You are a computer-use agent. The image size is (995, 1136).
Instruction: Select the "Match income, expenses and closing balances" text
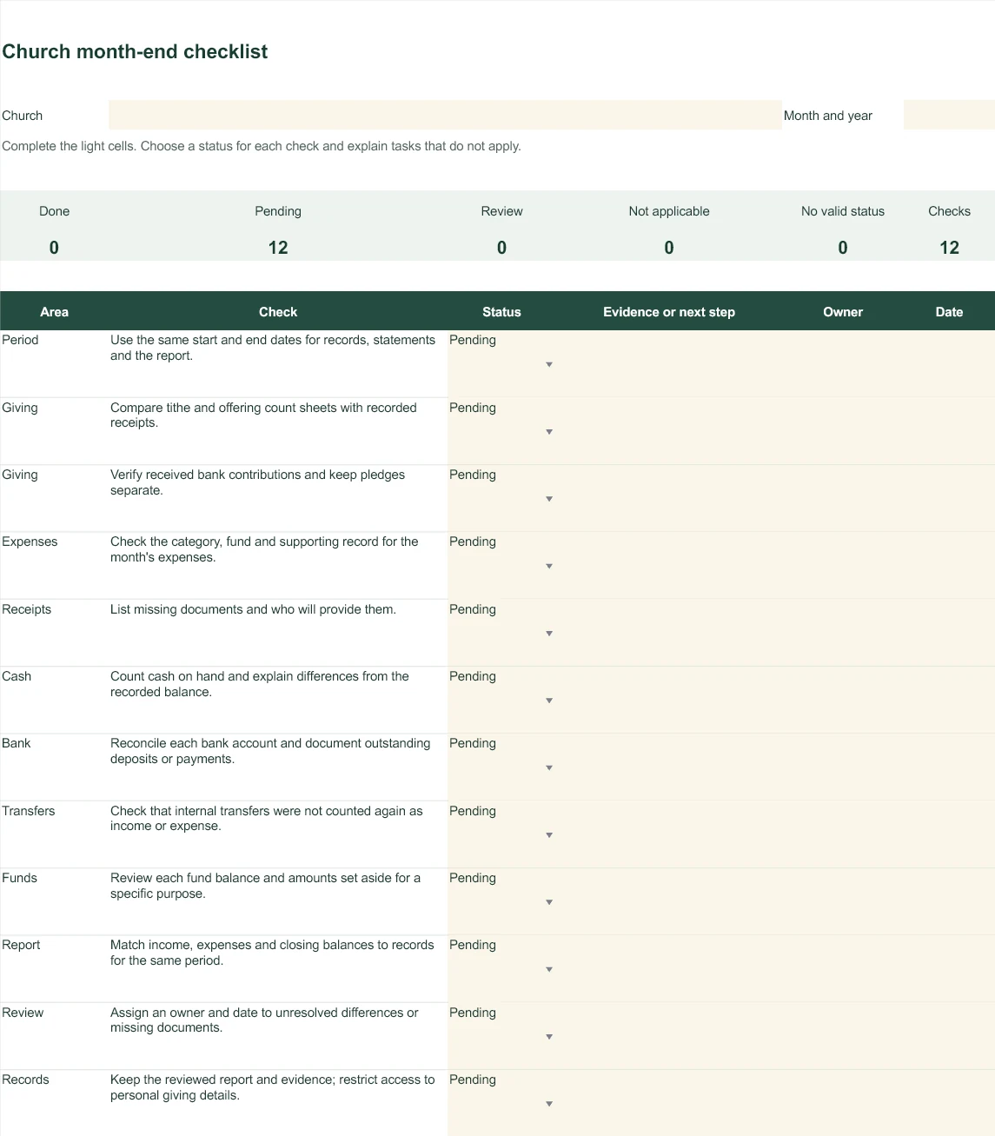272,953
